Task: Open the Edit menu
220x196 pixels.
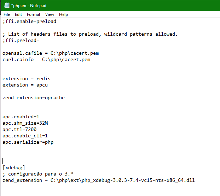Action: 18,14
